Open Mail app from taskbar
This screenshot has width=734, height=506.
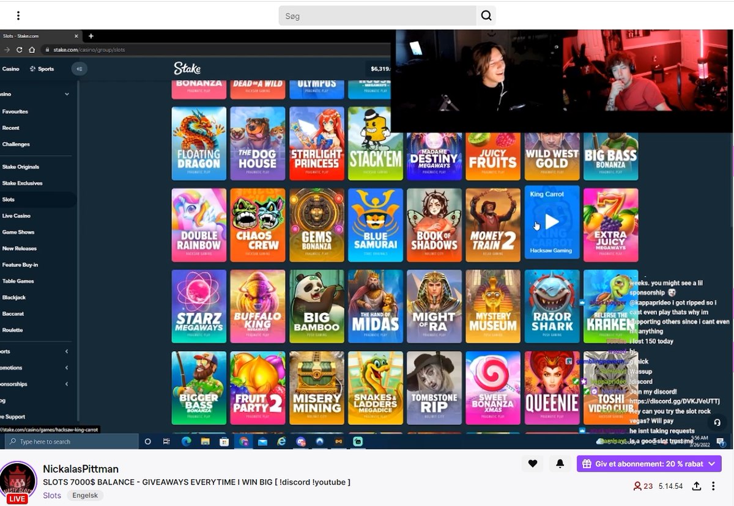coord(262,441)
